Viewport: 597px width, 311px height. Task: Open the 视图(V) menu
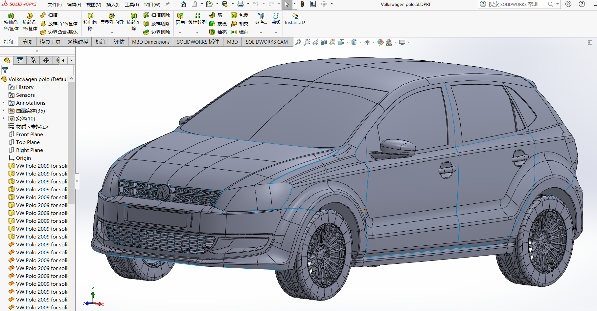(x=94, y=5)
